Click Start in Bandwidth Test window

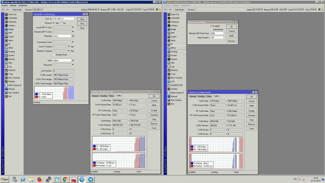pos(82,19)
